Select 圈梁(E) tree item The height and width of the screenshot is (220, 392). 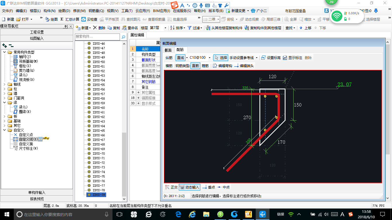(25, 111)
